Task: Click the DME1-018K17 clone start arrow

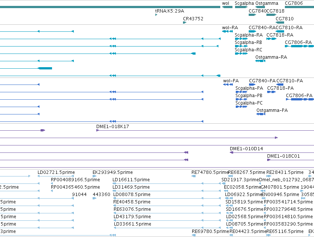Action: 98,130
